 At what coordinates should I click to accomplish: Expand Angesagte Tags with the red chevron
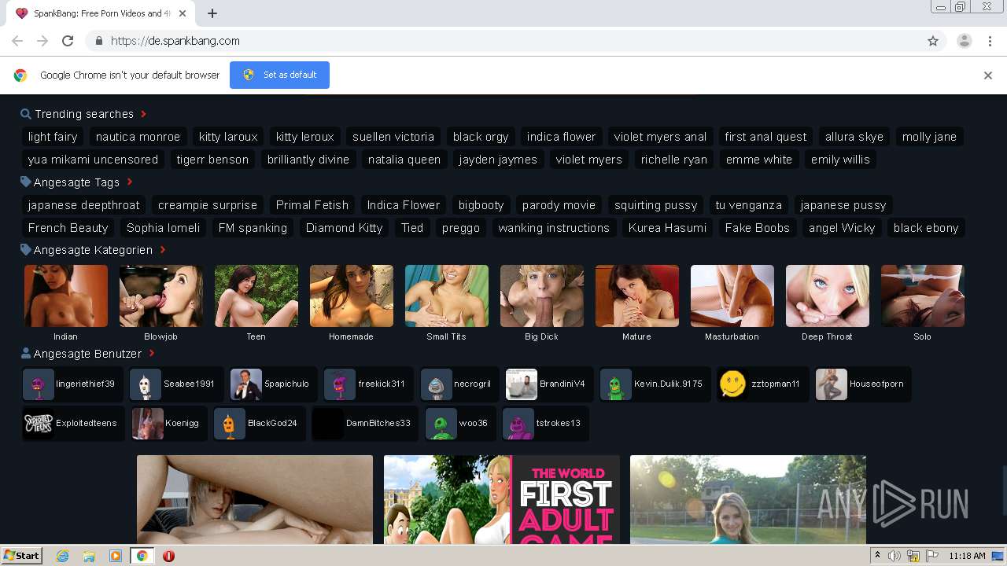point(130,182)
